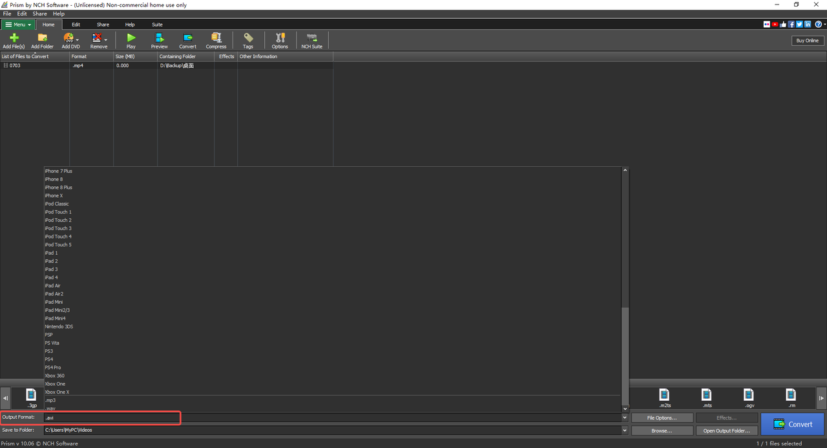This screenshot has height=448, width=827.
Task: Select the .rm format icon
Action: click(x=791, y=398)
